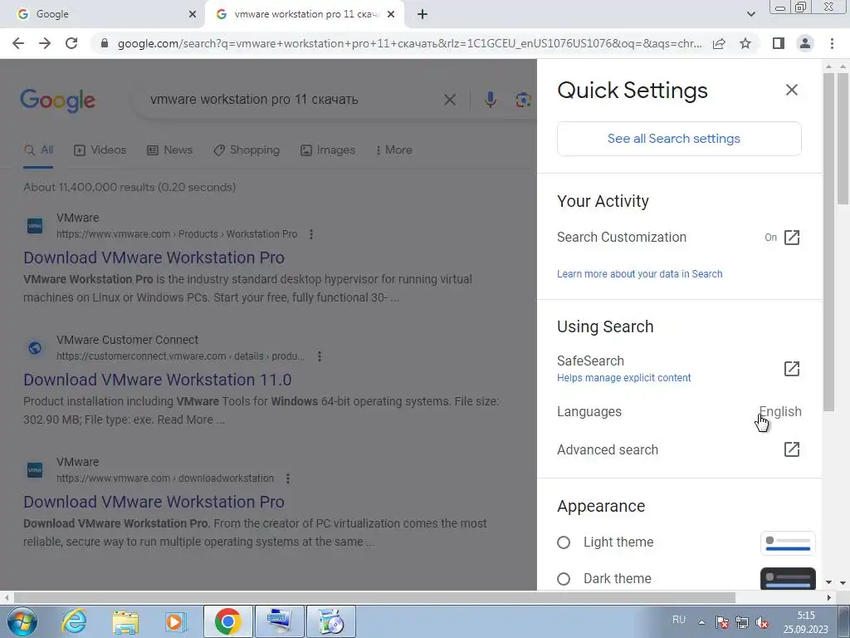The image size is (850, 638).
Task: Go forward to the next page
Action: point(45,43)
